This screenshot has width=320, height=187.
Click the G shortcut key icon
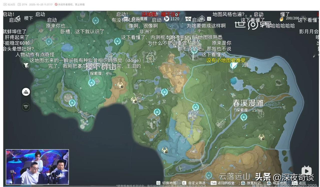tap(209, 19)
